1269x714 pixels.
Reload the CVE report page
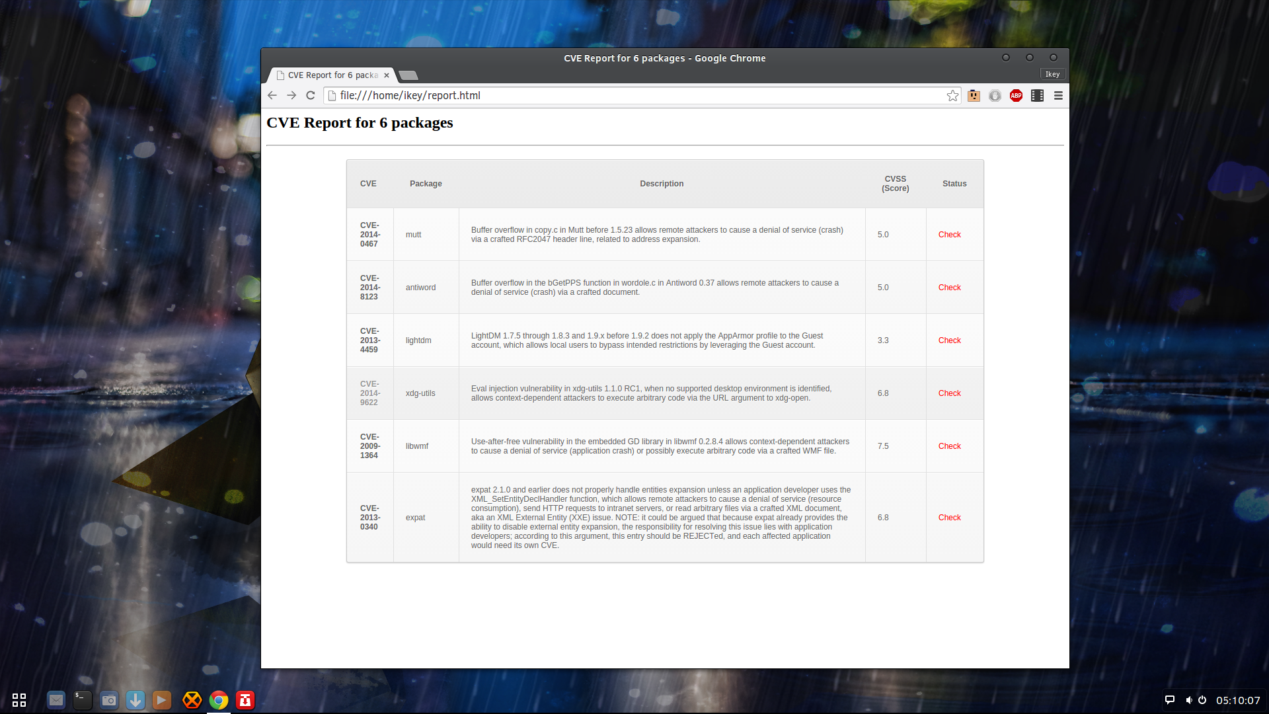pyautogui.click(x=311, y=95)
